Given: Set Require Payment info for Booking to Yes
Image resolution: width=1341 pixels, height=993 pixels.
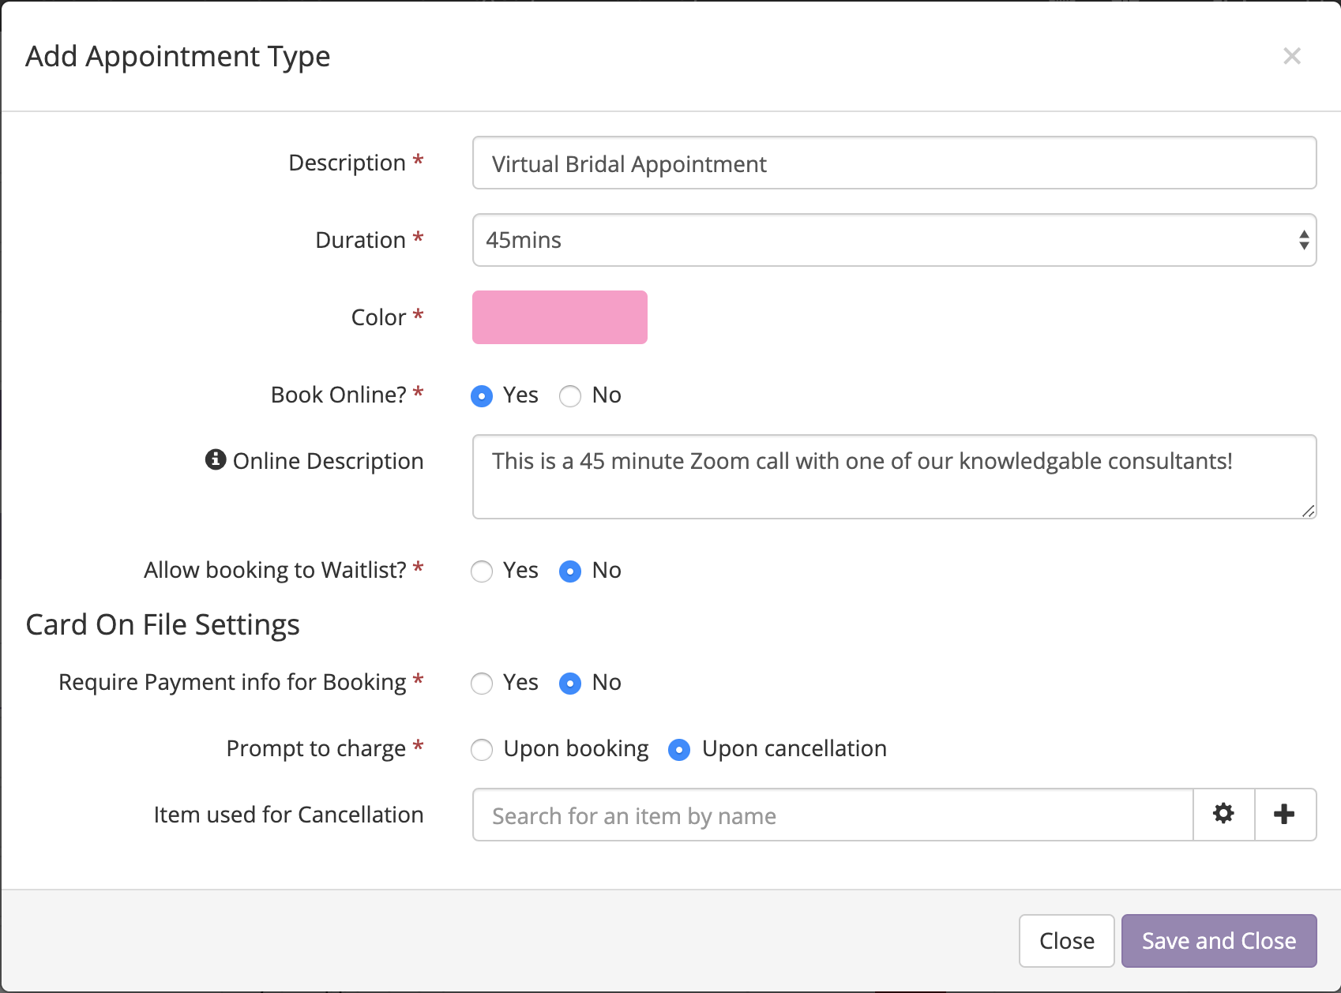Looking at the screenshot, I should (x=482, y=684).
